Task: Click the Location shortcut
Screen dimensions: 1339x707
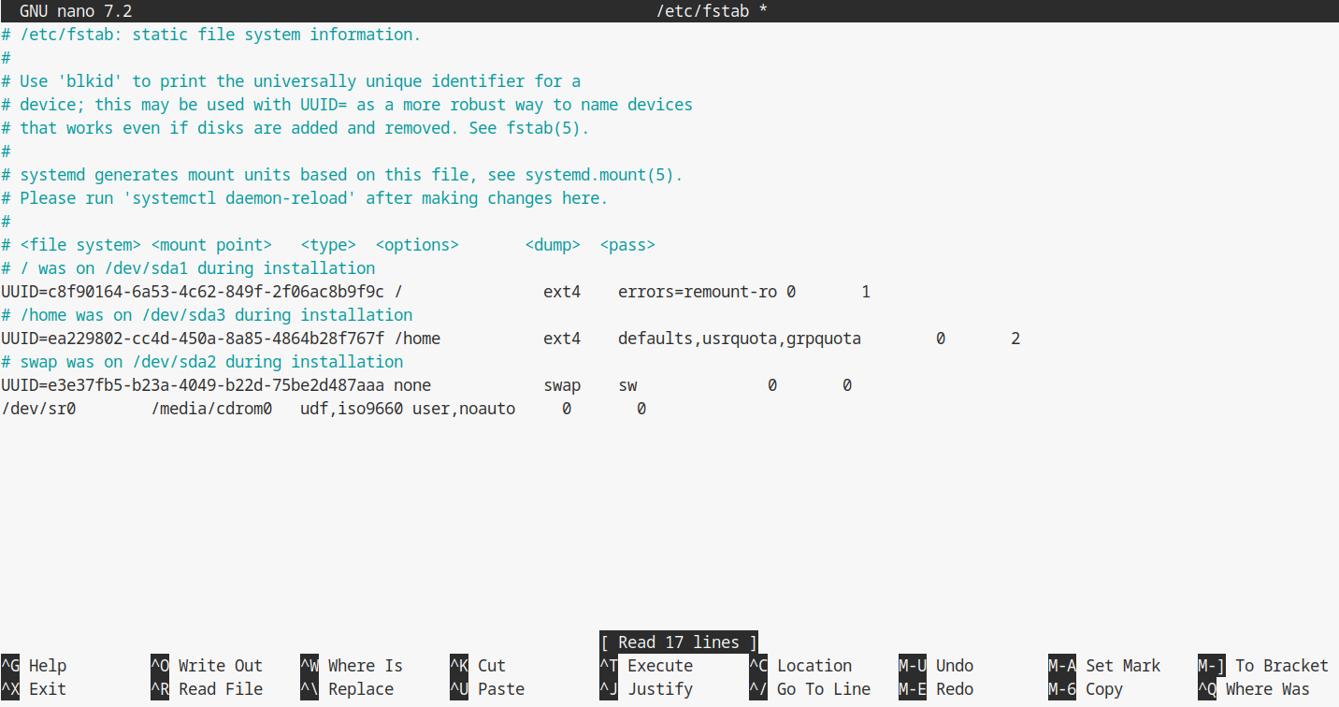Action: [x=813, y=666]
